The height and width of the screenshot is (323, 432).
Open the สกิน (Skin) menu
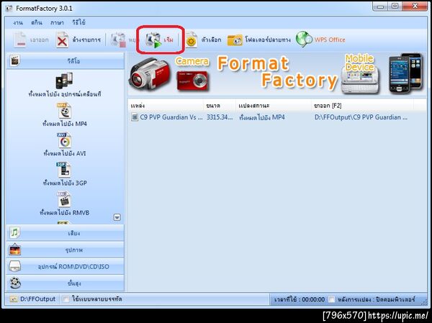(37, 22)
